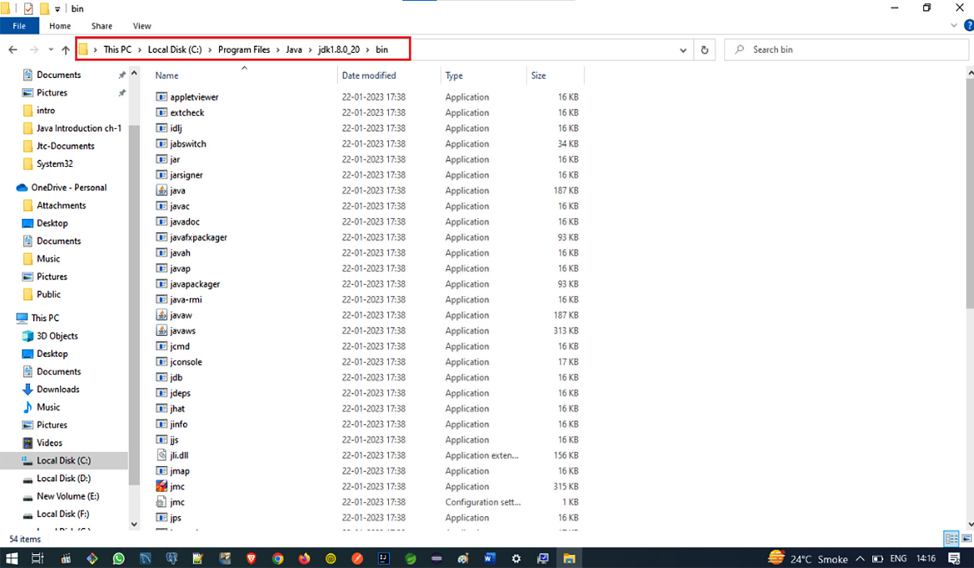Expand the ribbon with the chevron
This screenshot has width=974, height=568.
(x=954, y=26)
